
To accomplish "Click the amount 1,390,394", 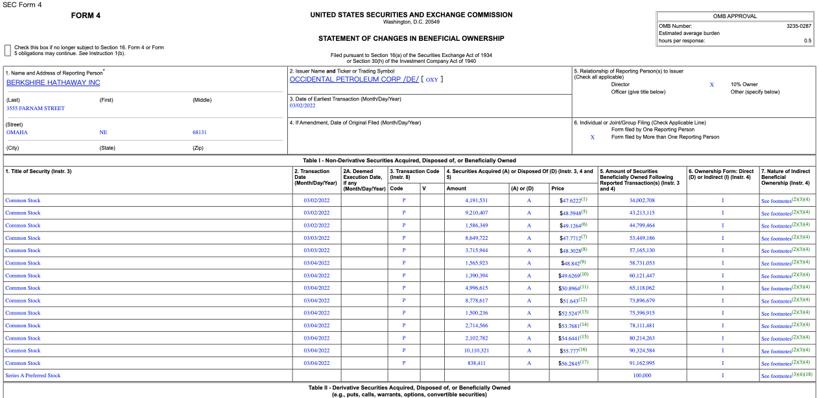I will (x=477, y=275).
